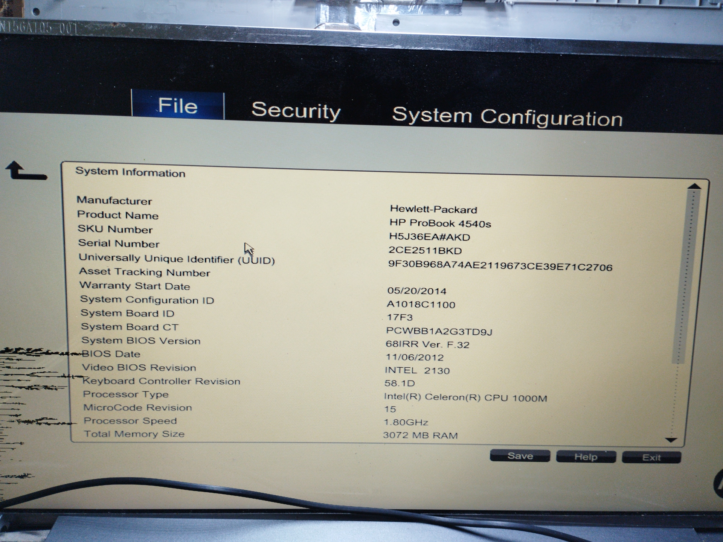The height and width of the screenshot is (542, 723).
Task: Click the speed value 1.80GHz
Action: click(x=406, y=422)
